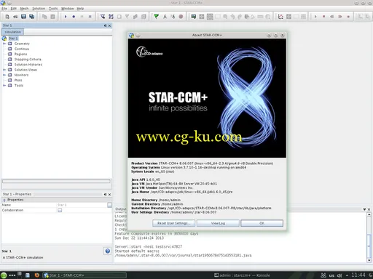Click the running figure solver icon
This screenshot has height=279, width=373.
coord(165,17)
